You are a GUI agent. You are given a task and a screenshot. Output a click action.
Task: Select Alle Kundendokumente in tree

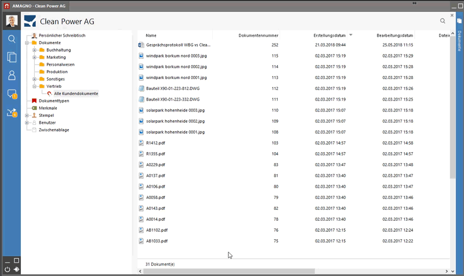pyautogui.click(x=76, y=94)
